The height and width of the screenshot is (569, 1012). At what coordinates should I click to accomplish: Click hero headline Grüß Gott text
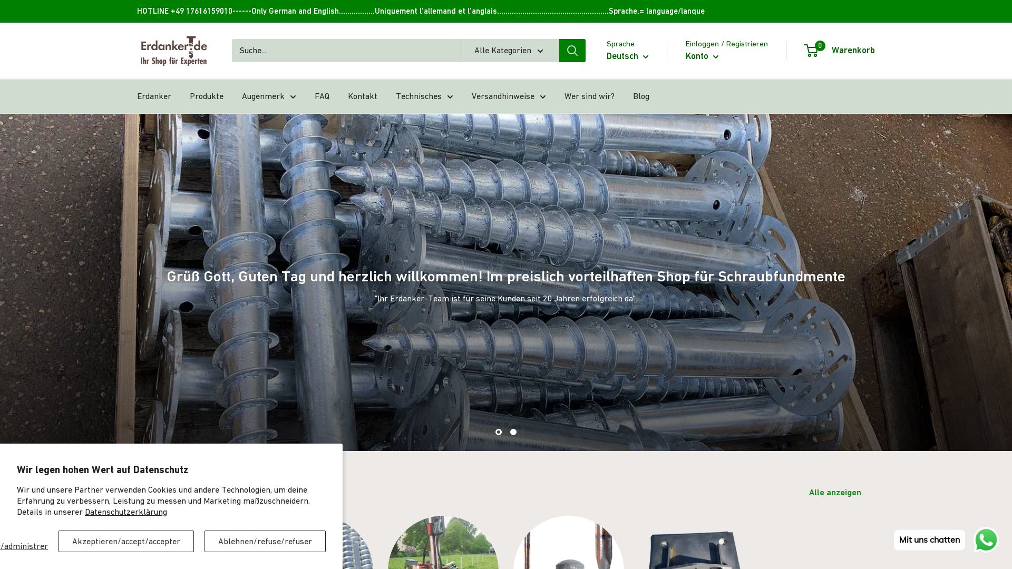coord(505,277)
